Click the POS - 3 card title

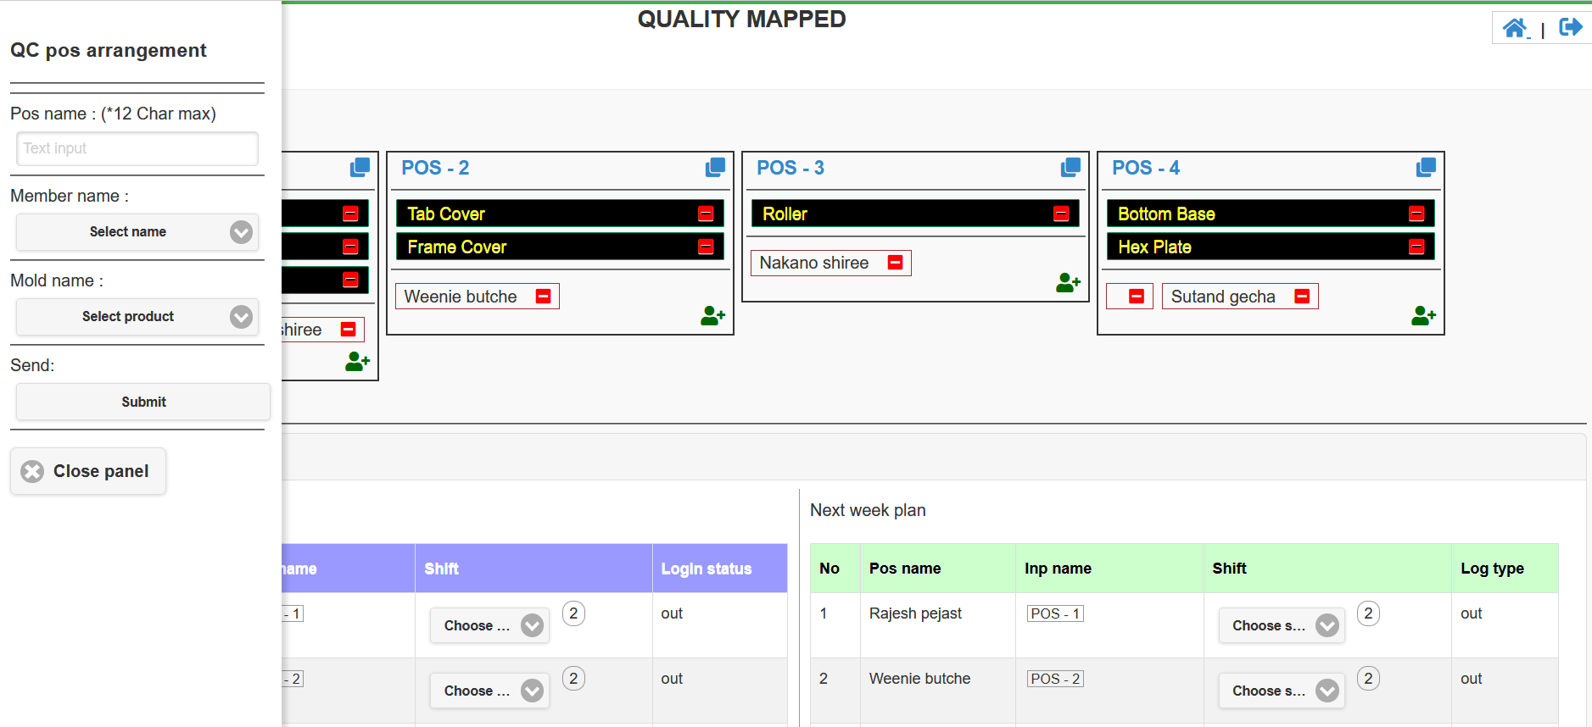790,168
